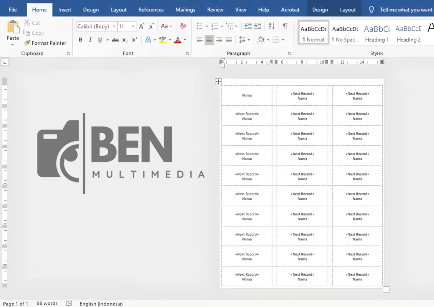Switch to the Mailings ribbon tab
Screen dimensions: 434x307
pos(185,9)
